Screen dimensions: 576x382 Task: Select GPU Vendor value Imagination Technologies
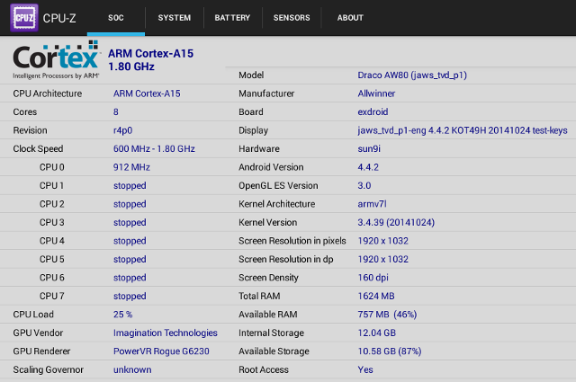pos(166,333)
